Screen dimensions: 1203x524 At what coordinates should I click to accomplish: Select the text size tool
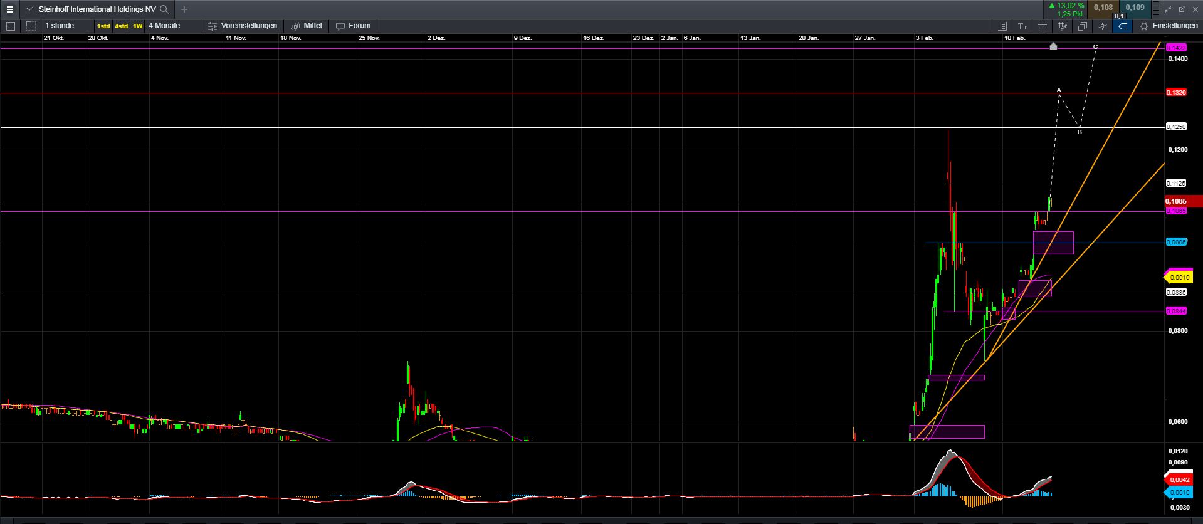[x=1022, y=26]
